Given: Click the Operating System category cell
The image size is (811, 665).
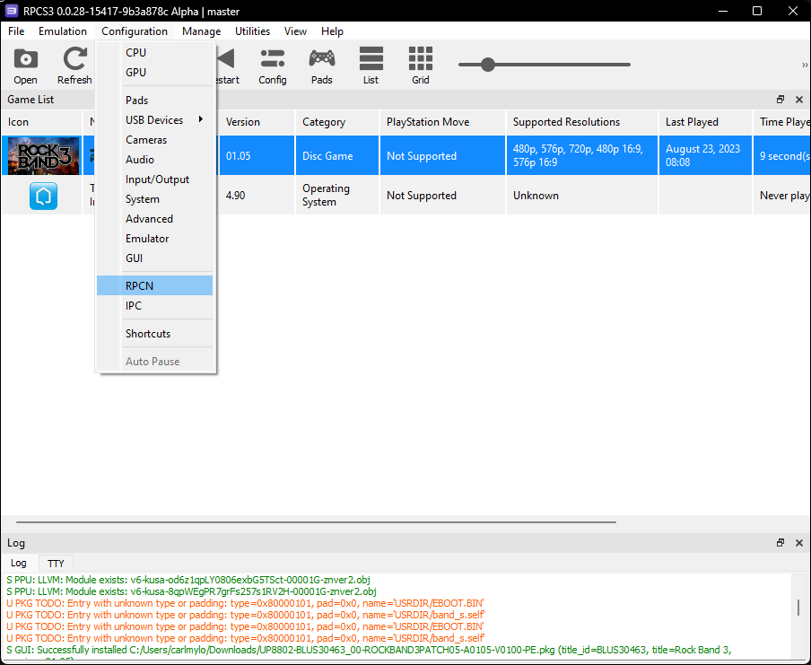Looking at the screenshot, I should coord(337,196).
